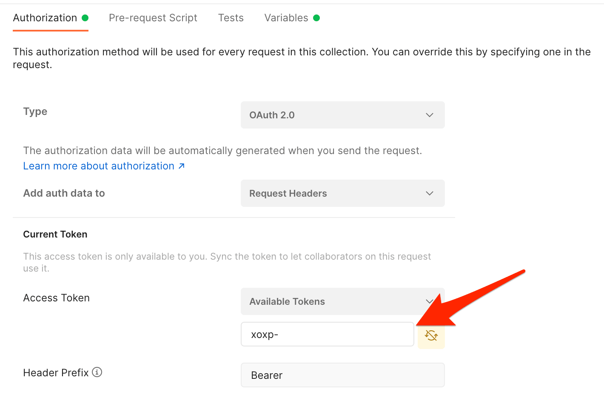Click the Bearer Header Prefix field
This screenshot has width=604, height=395.
click(x=342, y=375)
